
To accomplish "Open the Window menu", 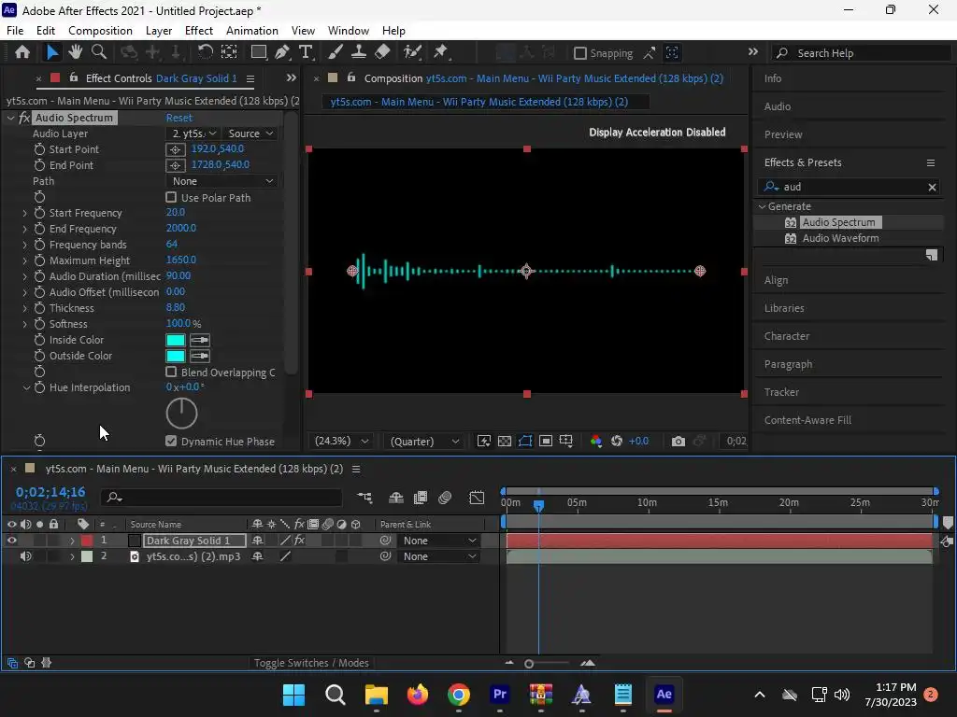I will (349, 31).
